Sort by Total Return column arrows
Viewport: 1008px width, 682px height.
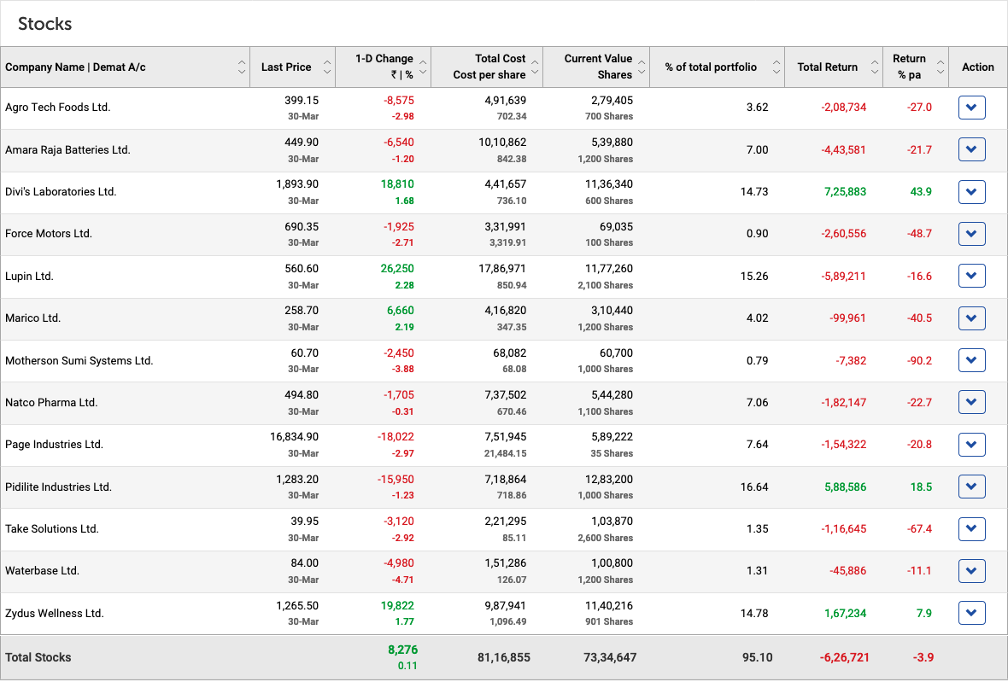pos(875,67)
